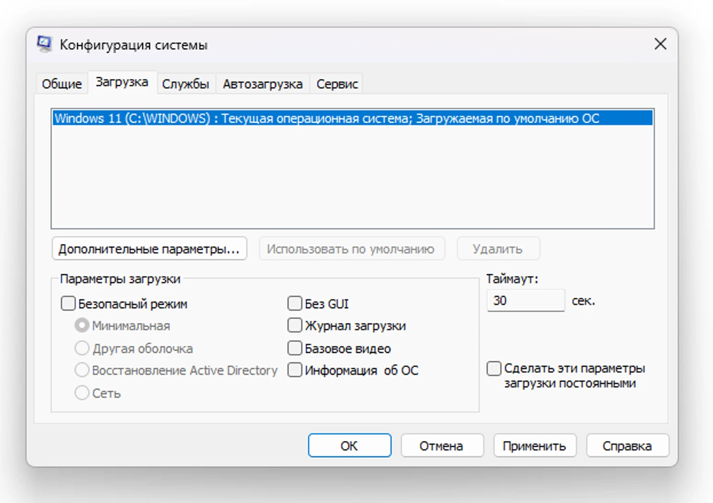
Task: Open help with Справка button
Action: coord(627,446)
